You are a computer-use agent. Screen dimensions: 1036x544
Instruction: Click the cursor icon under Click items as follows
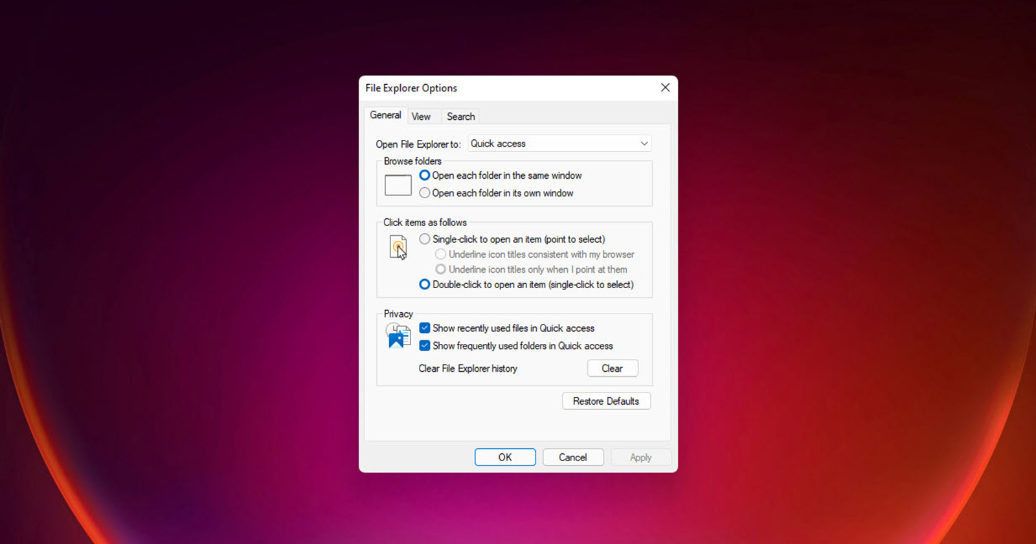[398, 247]
